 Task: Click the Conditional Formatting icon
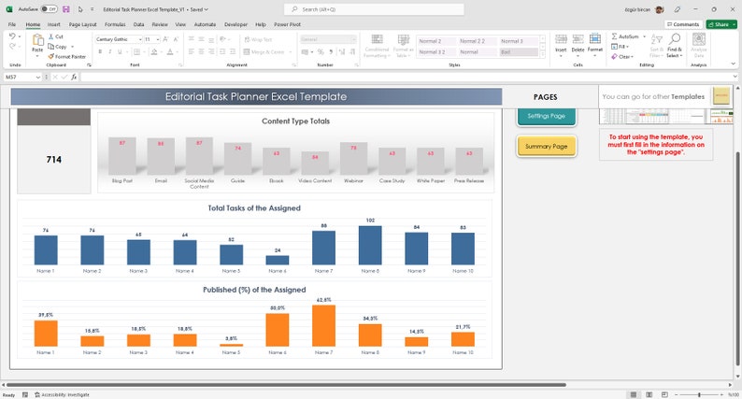[x=378, y=40]
